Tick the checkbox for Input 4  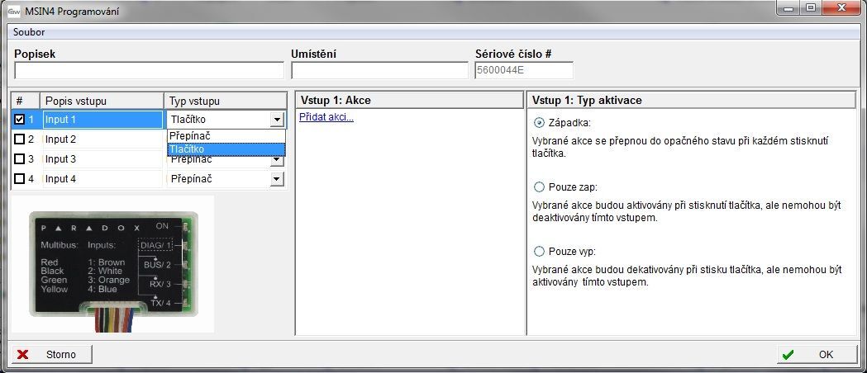click(20, 178)
